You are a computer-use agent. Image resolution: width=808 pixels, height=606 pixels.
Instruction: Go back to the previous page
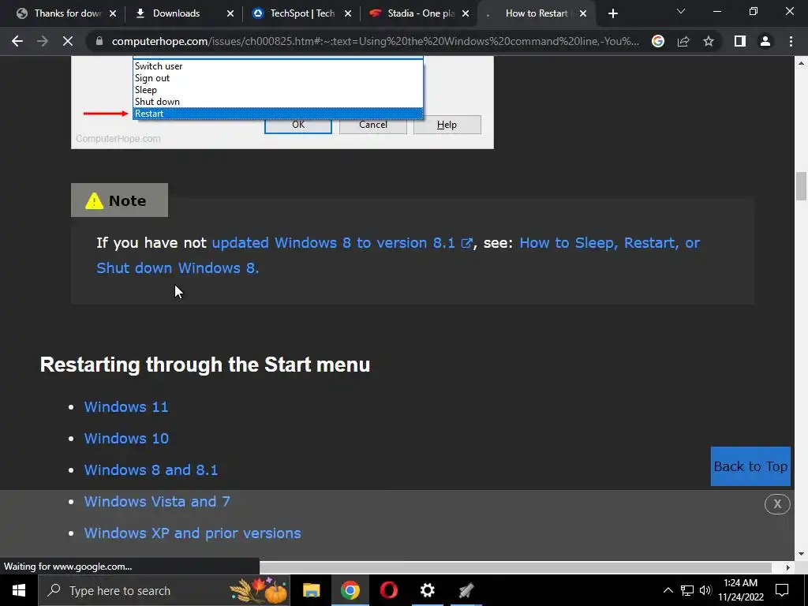(17, 41)
